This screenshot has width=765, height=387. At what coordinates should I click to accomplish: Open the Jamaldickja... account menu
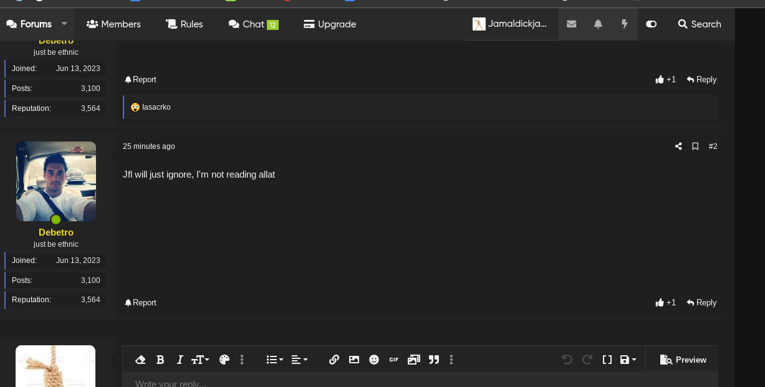pyautogui.click(x=510, y=24)
